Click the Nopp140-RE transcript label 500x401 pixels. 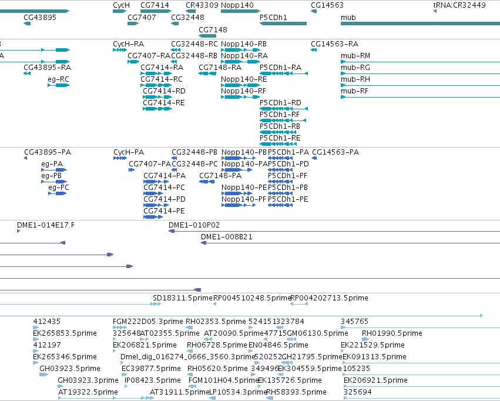point(244,79)
